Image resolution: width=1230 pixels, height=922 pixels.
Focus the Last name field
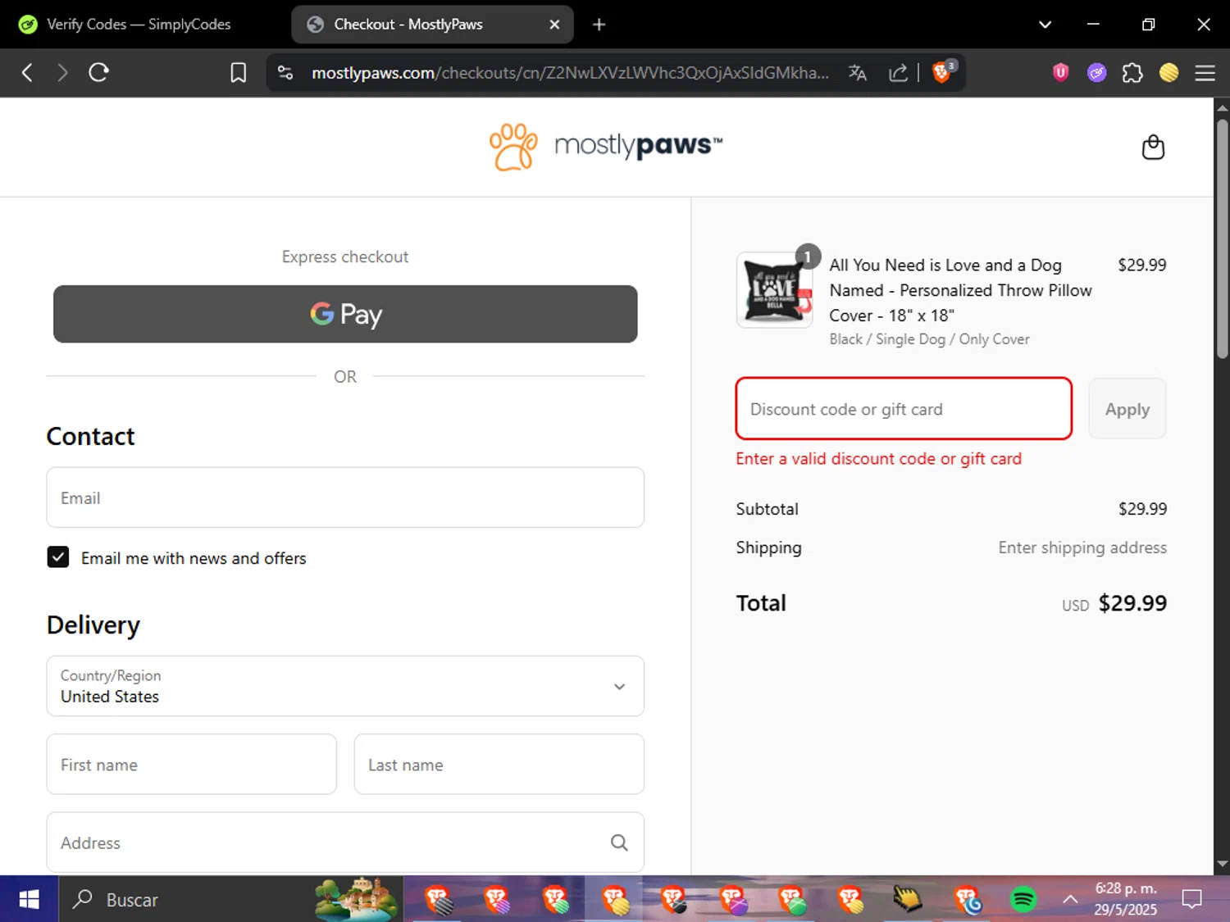tap(499, 764)
